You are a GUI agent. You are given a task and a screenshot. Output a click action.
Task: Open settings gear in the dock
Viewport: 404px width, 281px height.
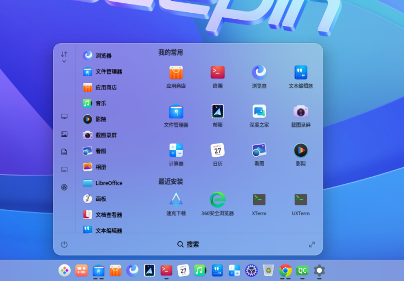[x=319, y=271]
